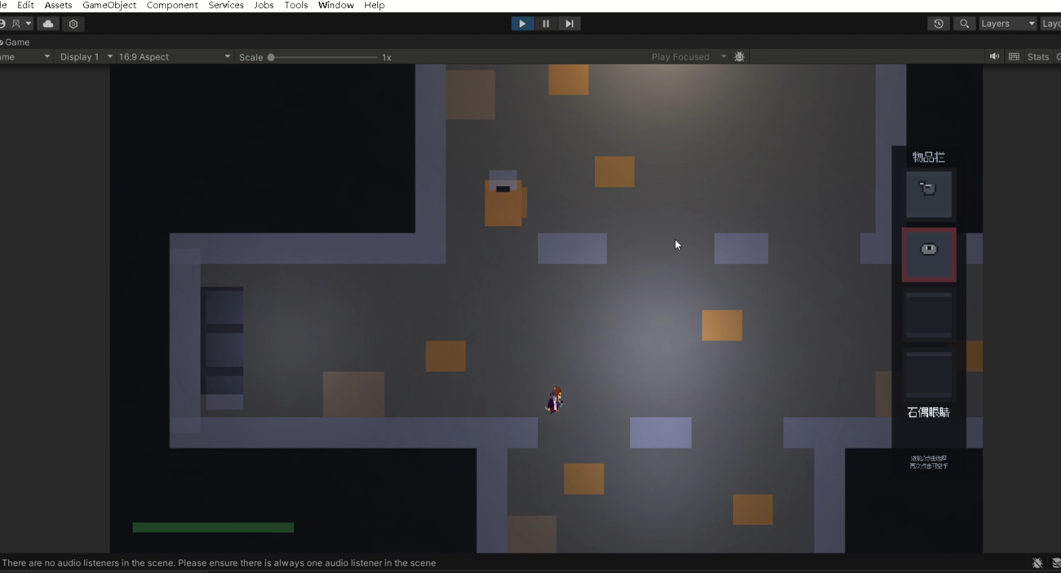Toggle the bug icon beside Play Focused
Image resolution: width=1061 pixels, height=573 pixels.
(740, 57)
